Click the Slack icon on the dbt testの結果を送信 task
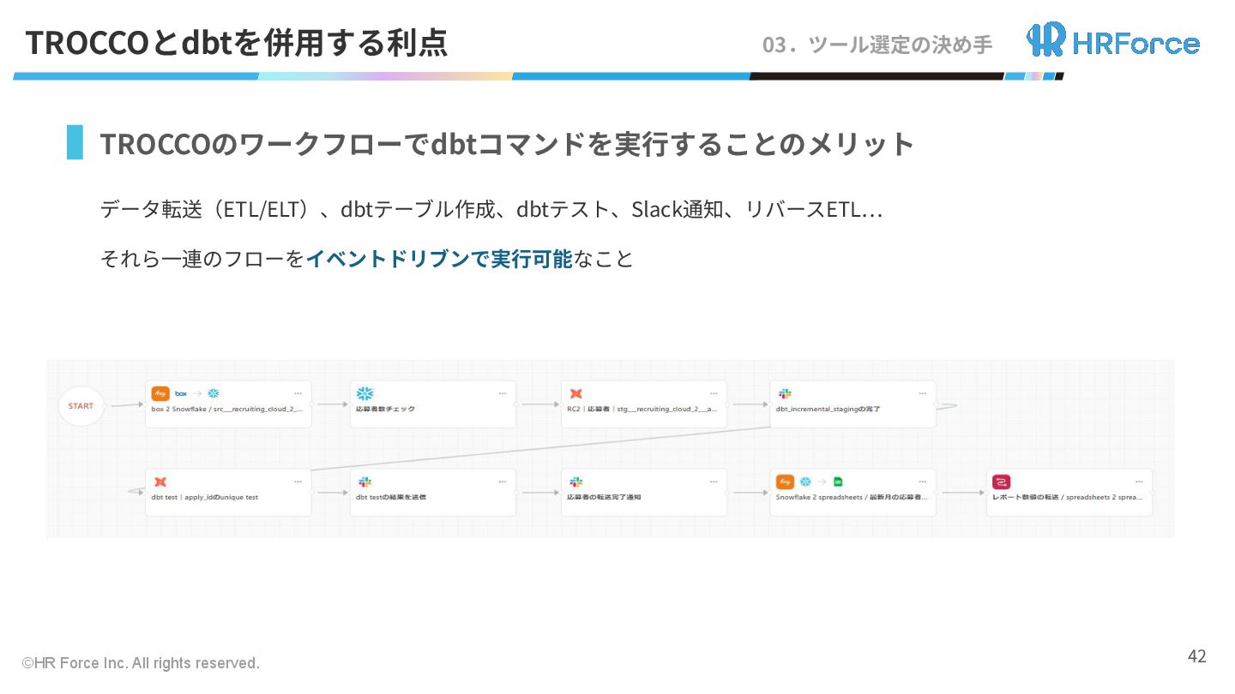Image resolution: width=1235 pixels, height=694 pixels. pos(365,482)
